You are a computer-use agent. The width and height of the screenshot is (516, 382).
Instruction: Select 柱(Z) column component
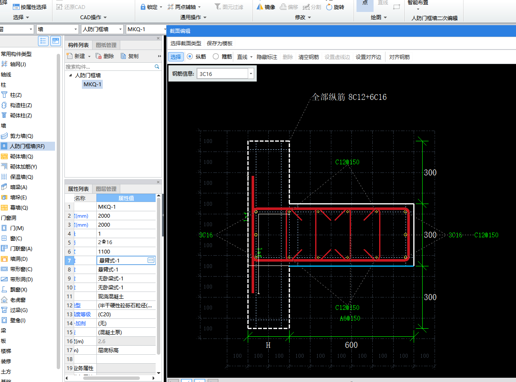(12, 95)
